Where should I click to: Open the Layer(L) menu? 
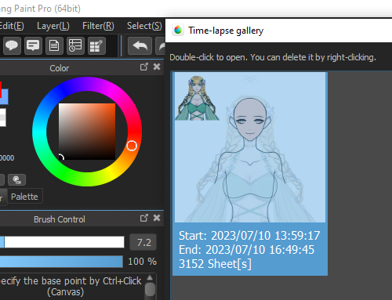(53, 26)
